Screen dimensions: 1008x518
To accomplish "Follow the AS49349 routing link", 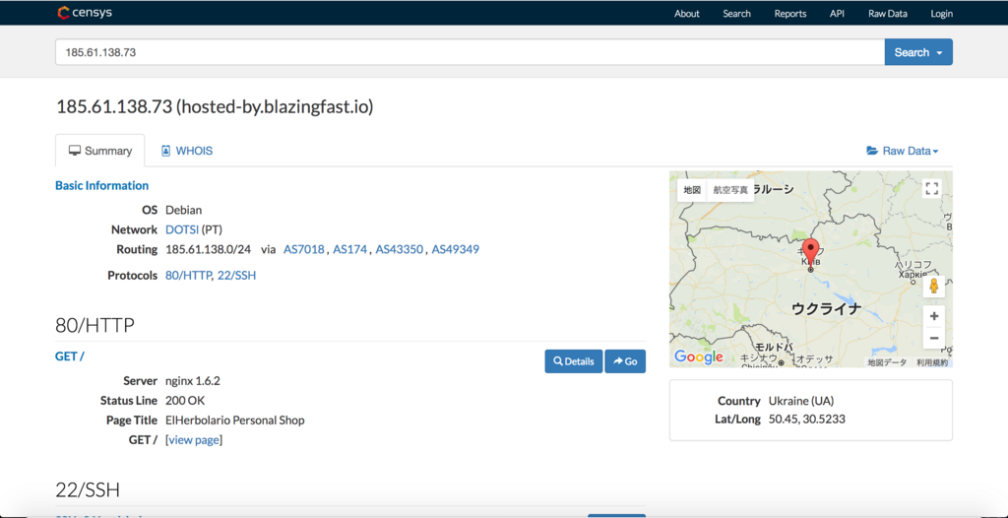I will (455, 249).
